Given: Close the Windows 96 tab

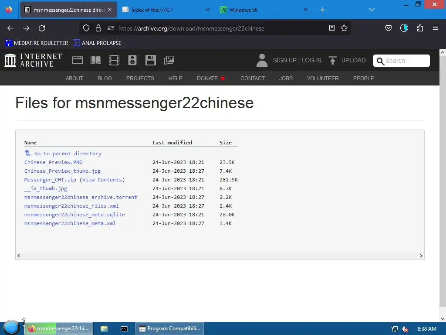Looking at the screenshot, I should tap(306, 10).
